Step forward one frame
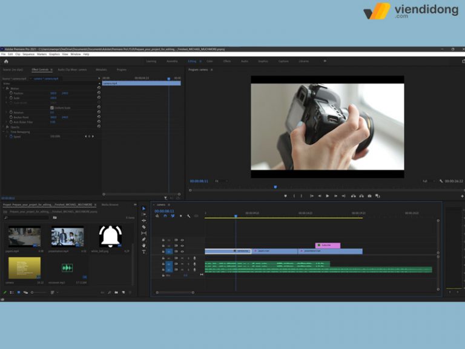The image size is (465, 349). (x=335, y=196)
